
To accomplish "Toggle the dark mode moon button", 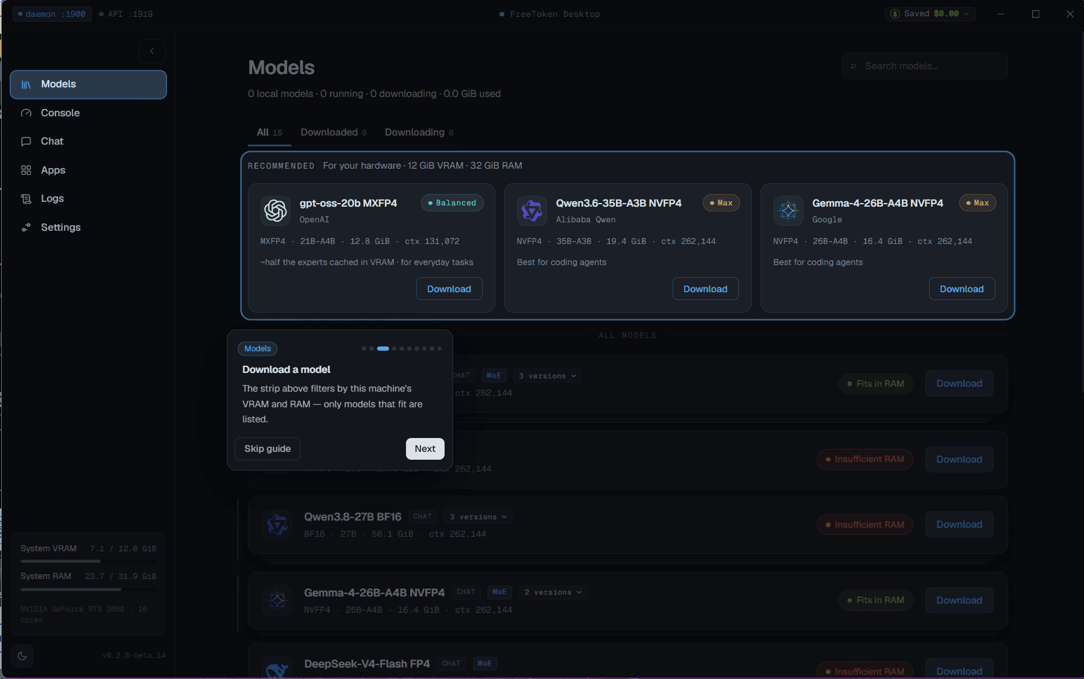I will 22,656.
